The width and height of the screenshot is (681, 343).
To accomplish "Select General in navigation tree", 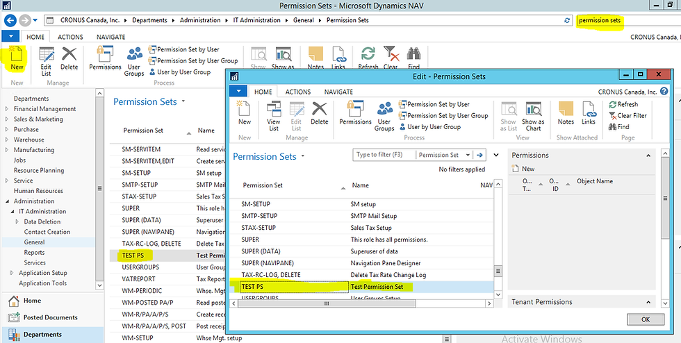I will pyautogui.click(x=34, y=242).
